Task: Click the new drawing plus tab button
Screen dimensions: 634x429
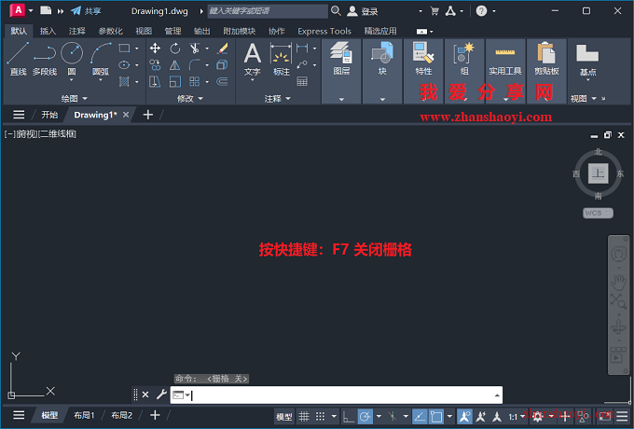Action: 148,115
